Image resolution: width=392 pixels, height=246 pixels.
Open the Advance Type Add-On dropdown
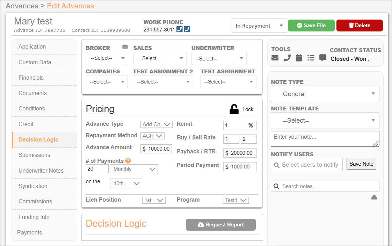[x=156, y=124]
